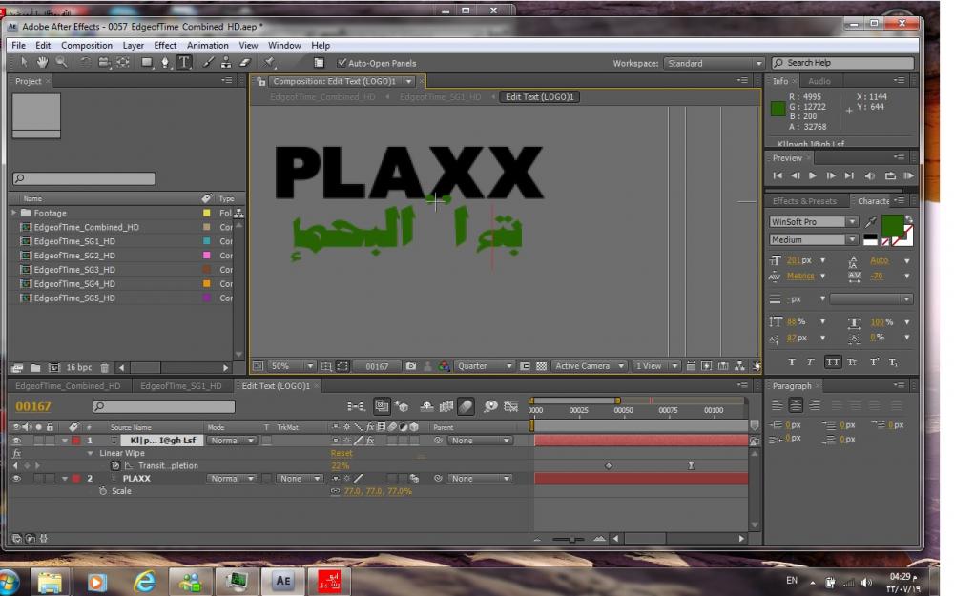Select the Selection arrow tool
Viewport: 954px width, 596px height.
[24, 63]
